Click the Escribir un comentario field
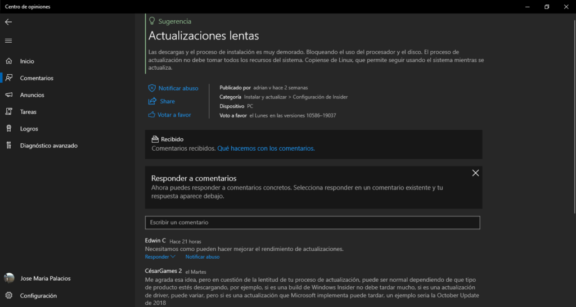 point(312,223)
